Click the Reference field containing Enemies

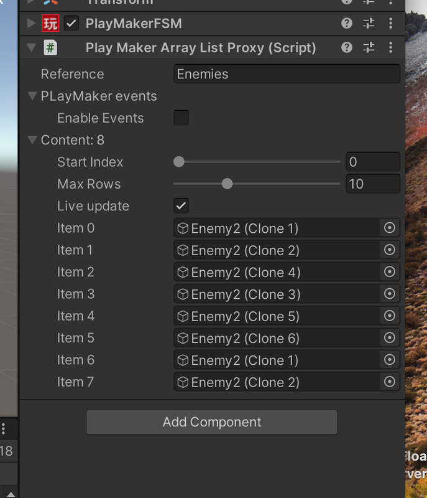click(287, 73)
